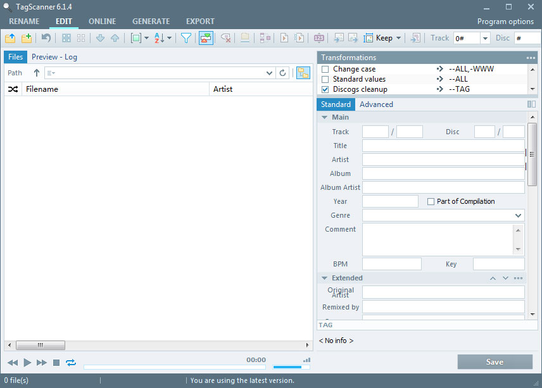
Task: Expand the Keep dropdown in the toolbar
Action: click(398, 38)
